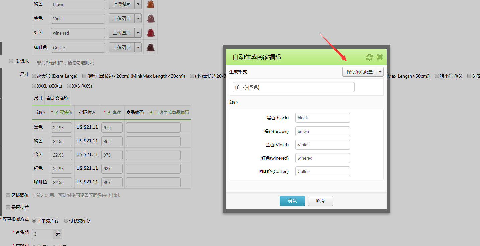Viewport: 480px width, 246px height.
Task: Open upload dropdown arrow in 咖啡色 row
Action: [138, 47]
